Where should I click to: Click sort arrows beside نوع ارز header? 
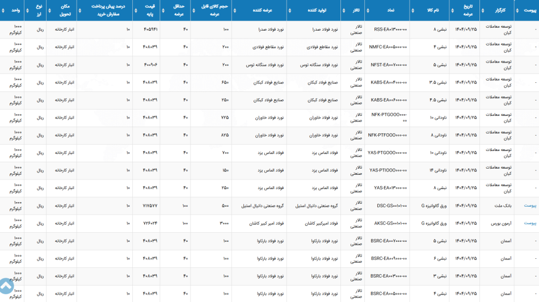(x=27, y=10)
